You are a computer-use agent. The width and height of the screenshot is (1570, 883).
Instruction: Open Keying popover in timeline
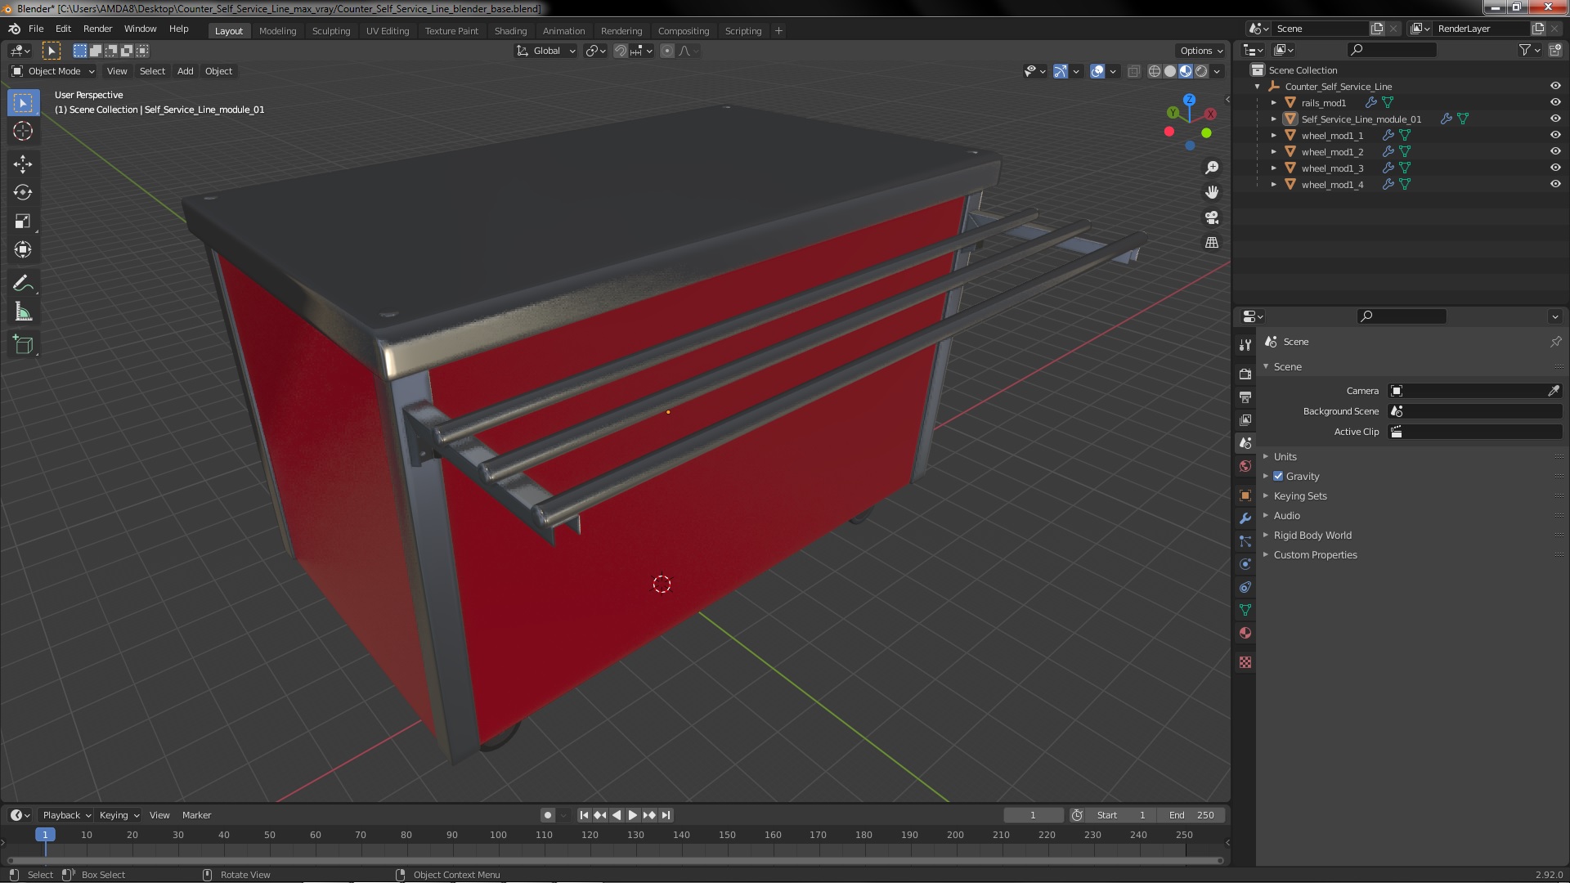coord(119,815)
